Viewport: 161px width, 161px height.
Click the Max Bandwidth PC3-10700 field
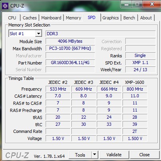(70, 48)
